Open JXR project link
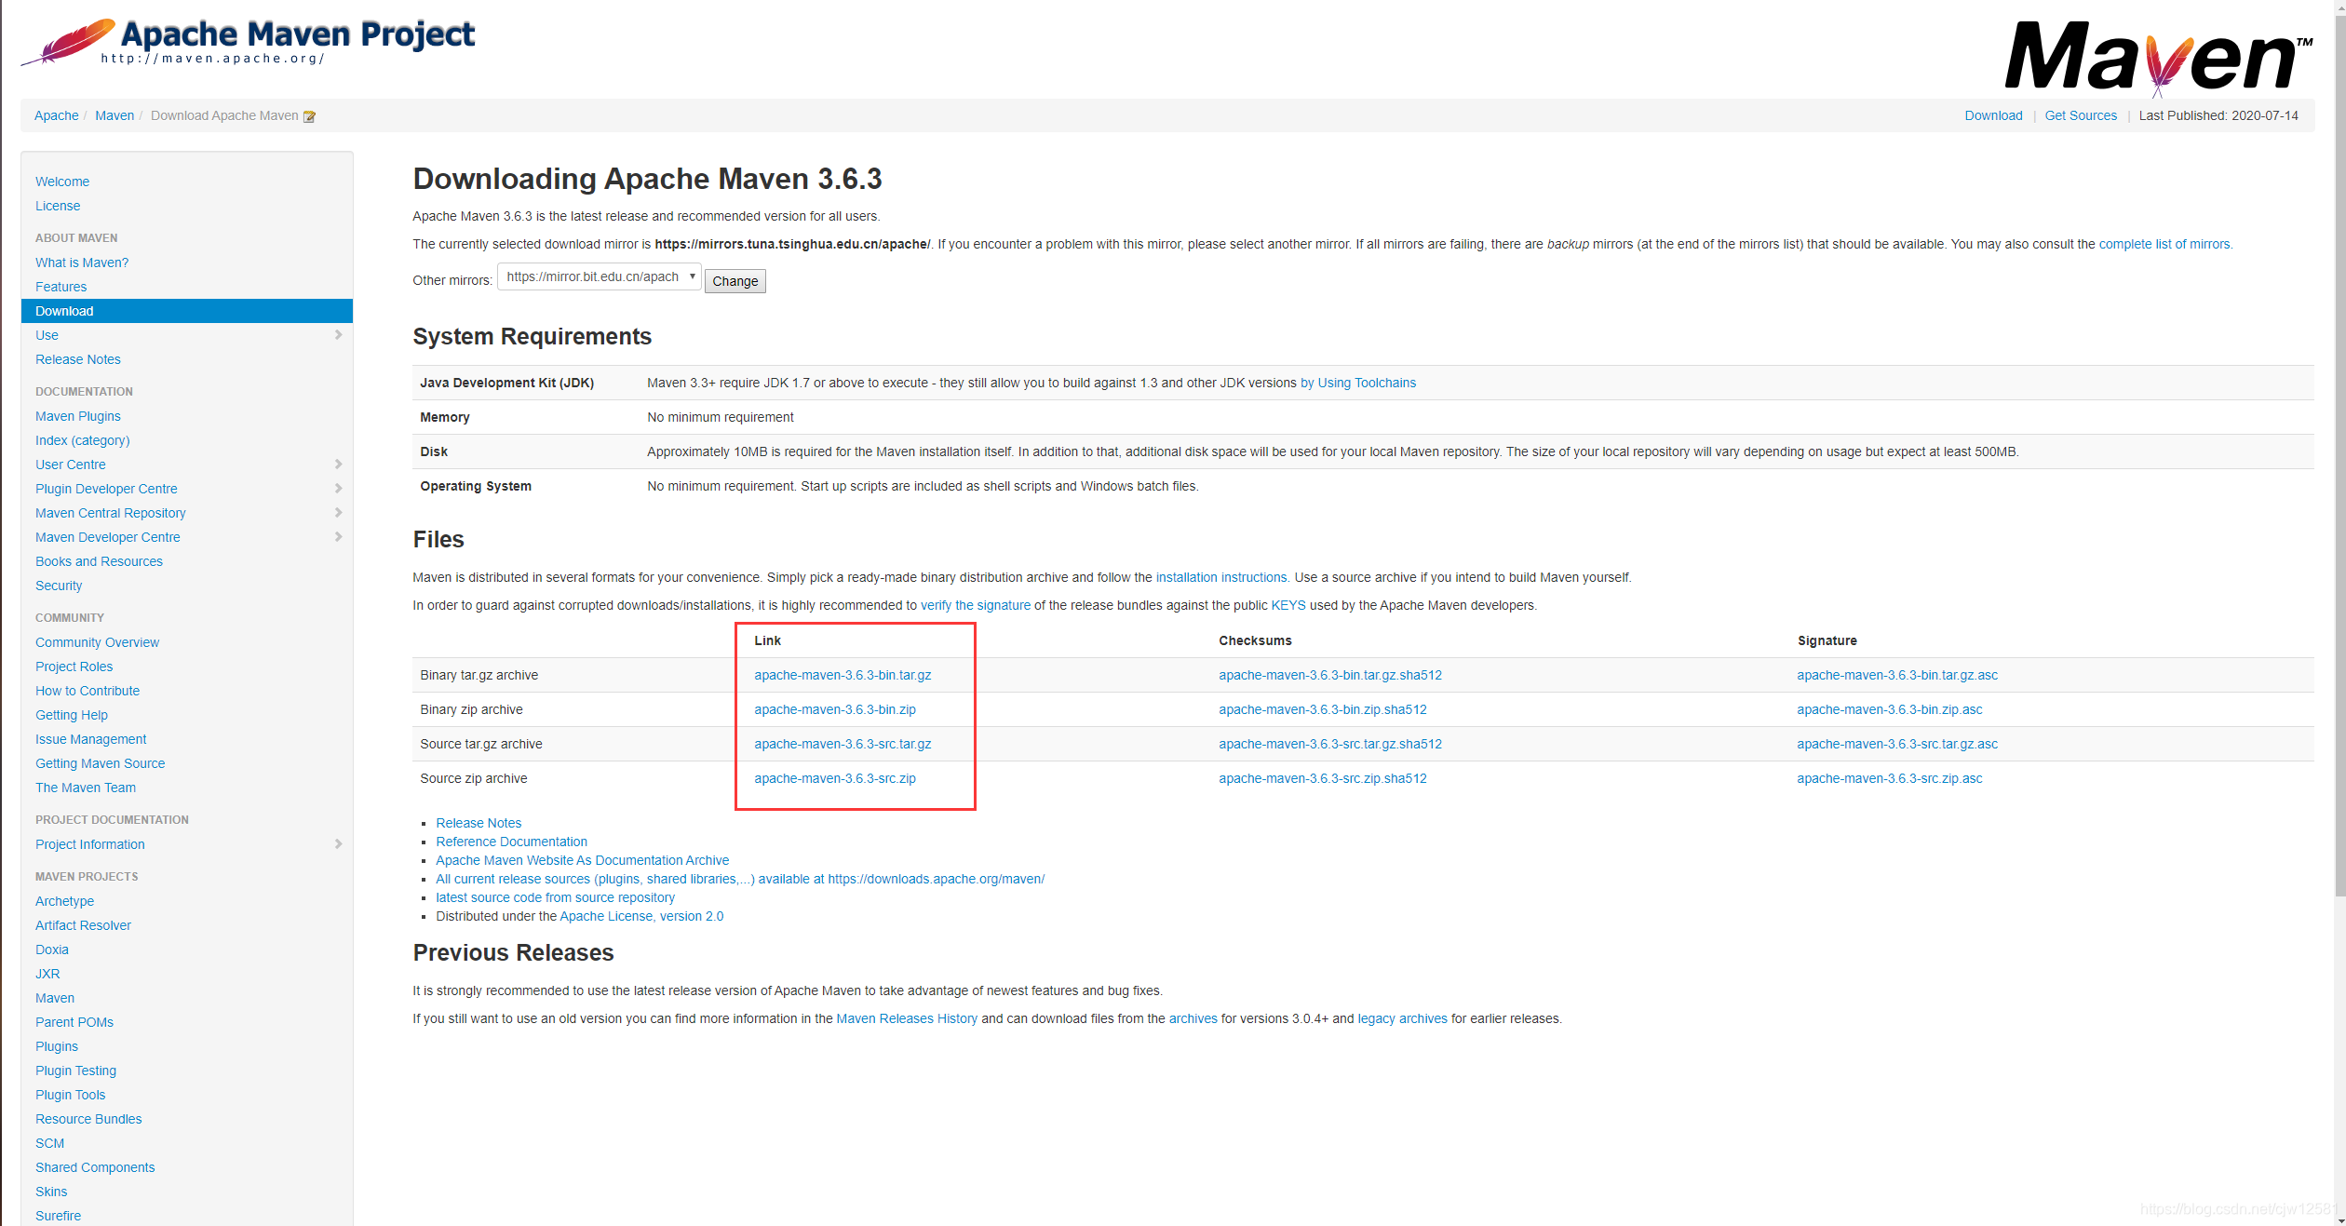The image size is (2346, 1226). [47, 974]
